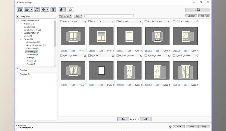The width and height of the screenshot is (226, 131).
Task: Check the G_BC2C_VR checkbox
Action: point(89,21)
